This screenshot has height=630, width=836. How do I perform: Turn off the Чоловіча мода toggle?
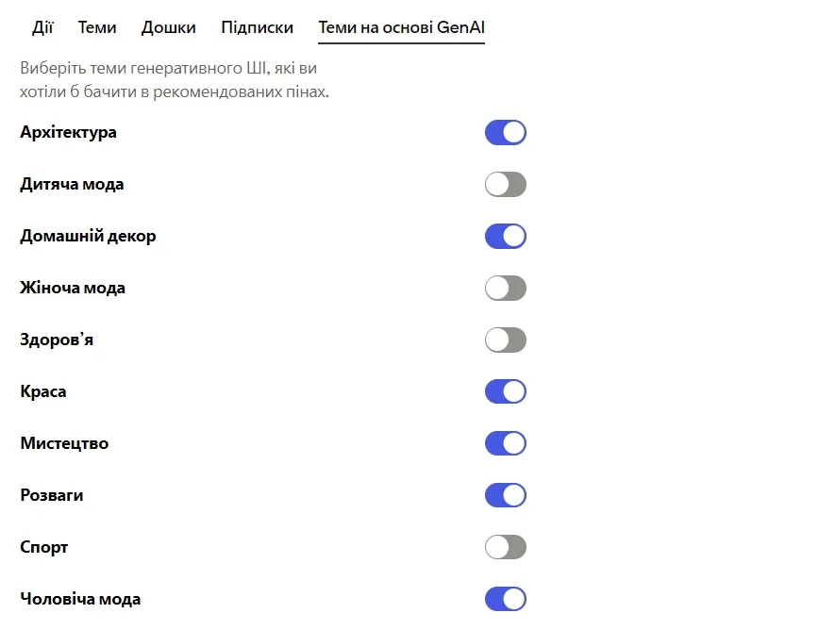pyautogui.click(x=505, y=598)
